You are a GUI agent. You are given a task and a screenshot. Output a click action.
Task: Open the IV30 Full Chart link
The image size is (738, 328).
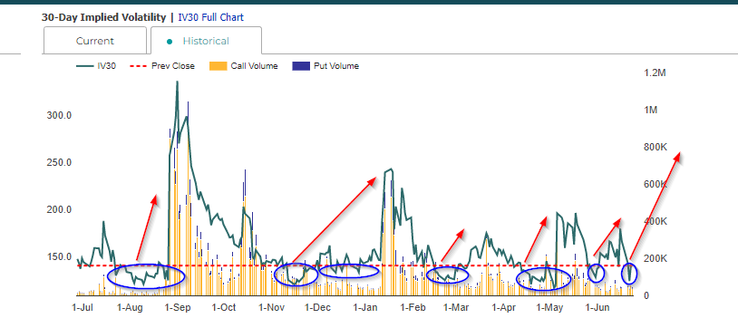pyautogui.click(x=211, y=17)
